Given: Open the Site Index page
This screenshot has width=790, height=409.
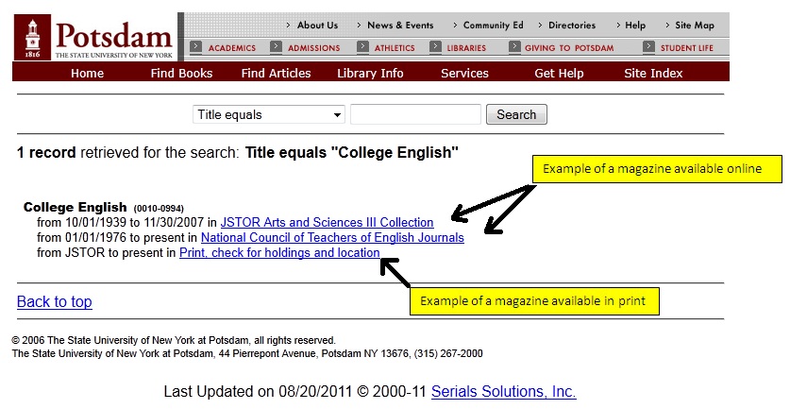Looking at the screenshot, I should click(653, 73).
